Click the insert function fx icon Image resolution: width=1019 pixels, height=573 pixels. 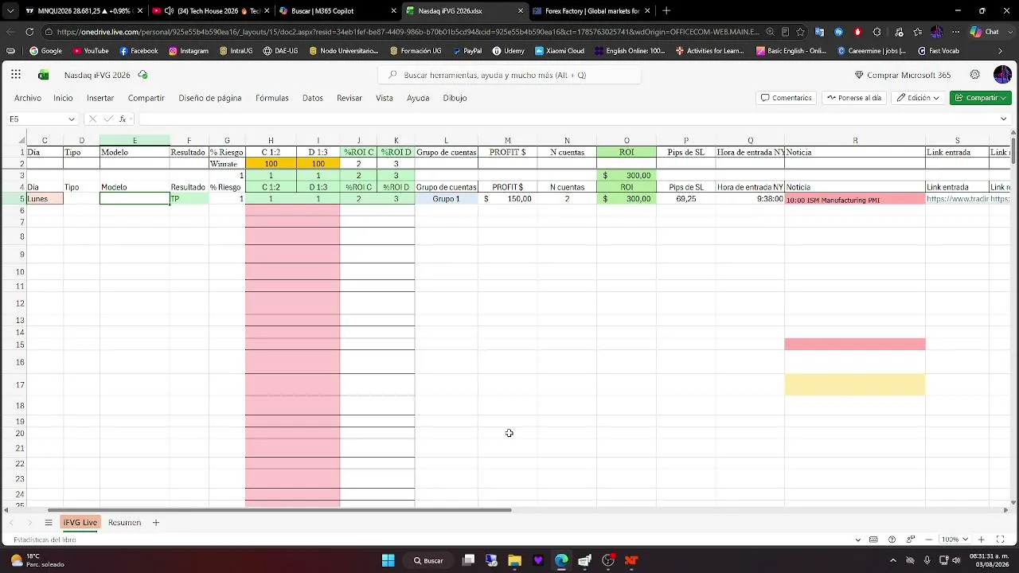[x=123, y=119]
